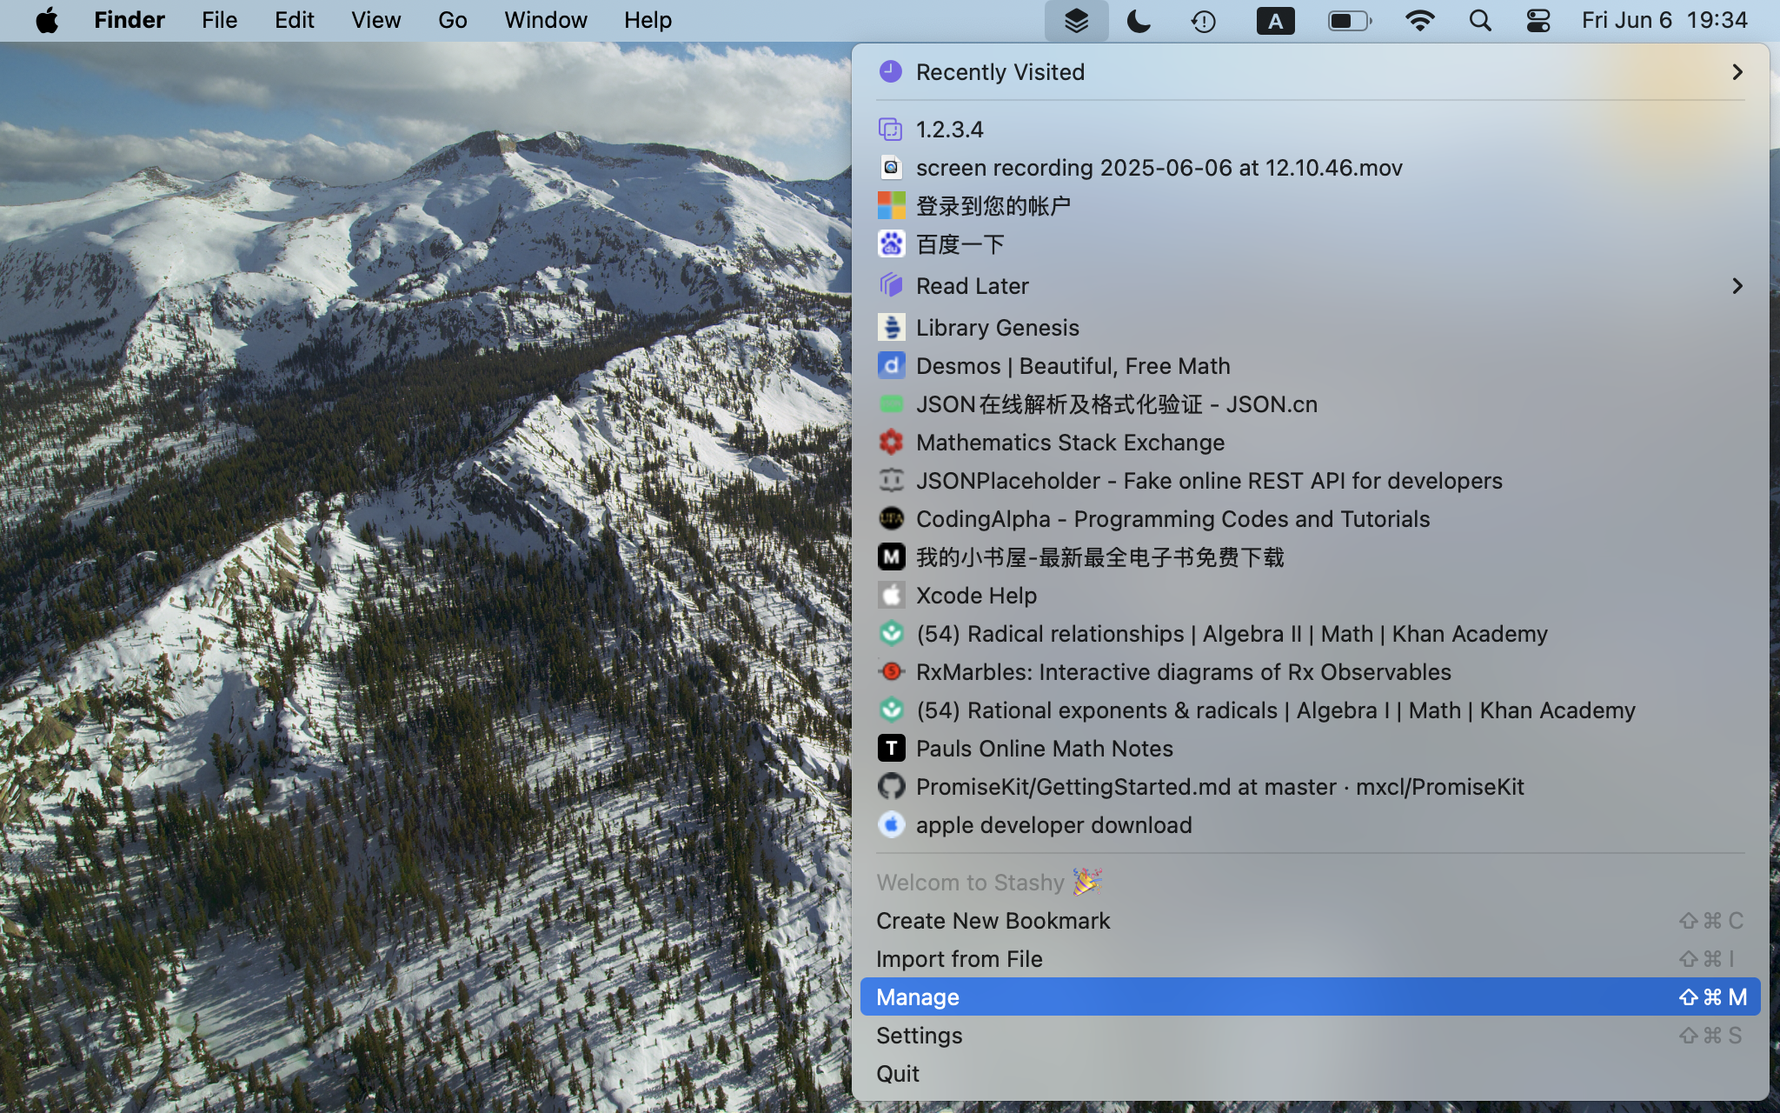Image resolution: width=1780 pixels, height=1113 pixels.
Task: Click the CodingAlpha round favicon
Action: pos(891,518)
